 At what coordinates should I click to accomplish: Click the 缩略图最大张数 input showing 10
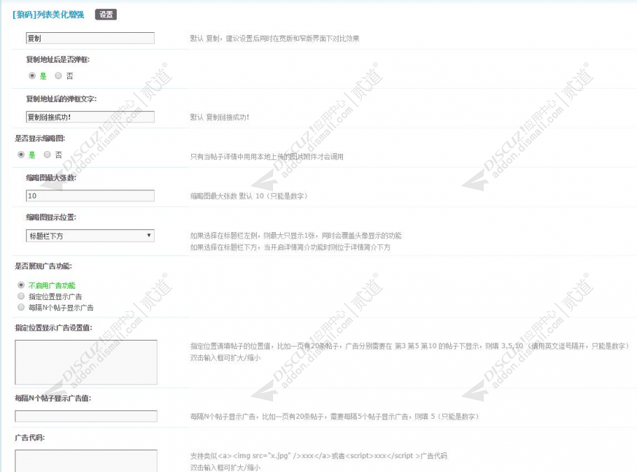click(90, 196)
